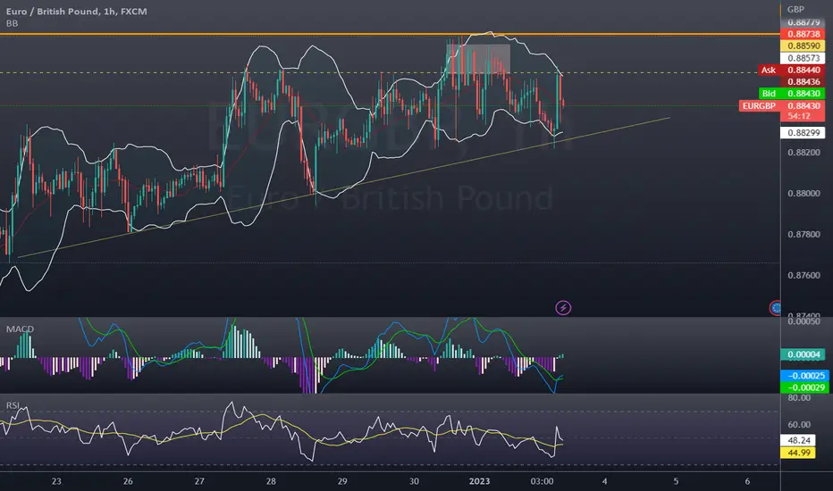Click the date label 23 on time axis
Screen dimensions: 833x491
click(x=56, y=481)
